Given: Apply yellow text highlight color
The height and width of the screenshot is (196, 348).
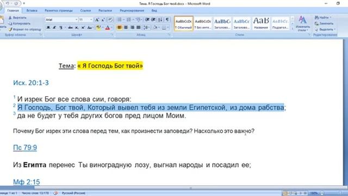Looking at the screenshot, I should (x=98, y=28).
